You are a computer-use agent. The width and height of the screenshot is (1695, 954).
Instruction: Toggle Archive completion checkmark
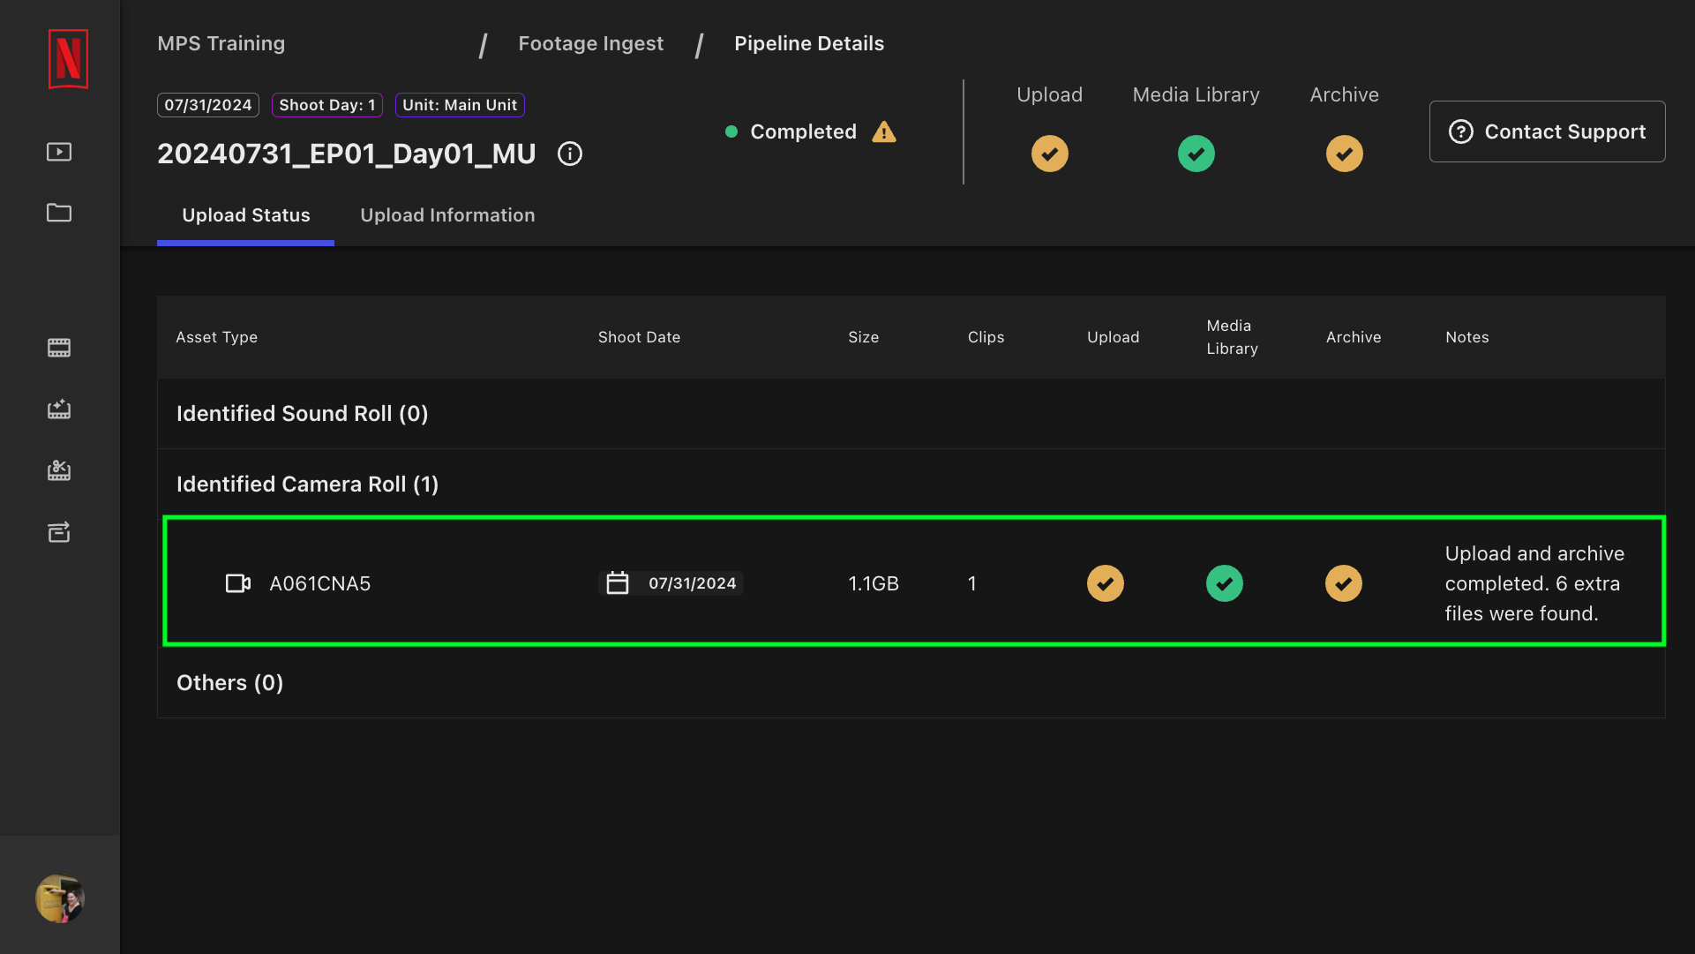tap(1345, 582)
